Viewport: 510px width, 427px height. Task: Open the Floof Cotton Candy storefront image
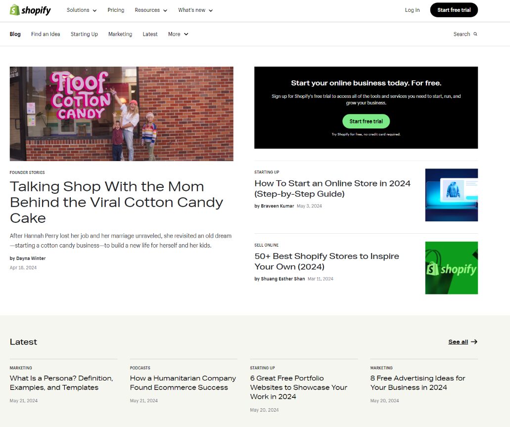[121, 114]
